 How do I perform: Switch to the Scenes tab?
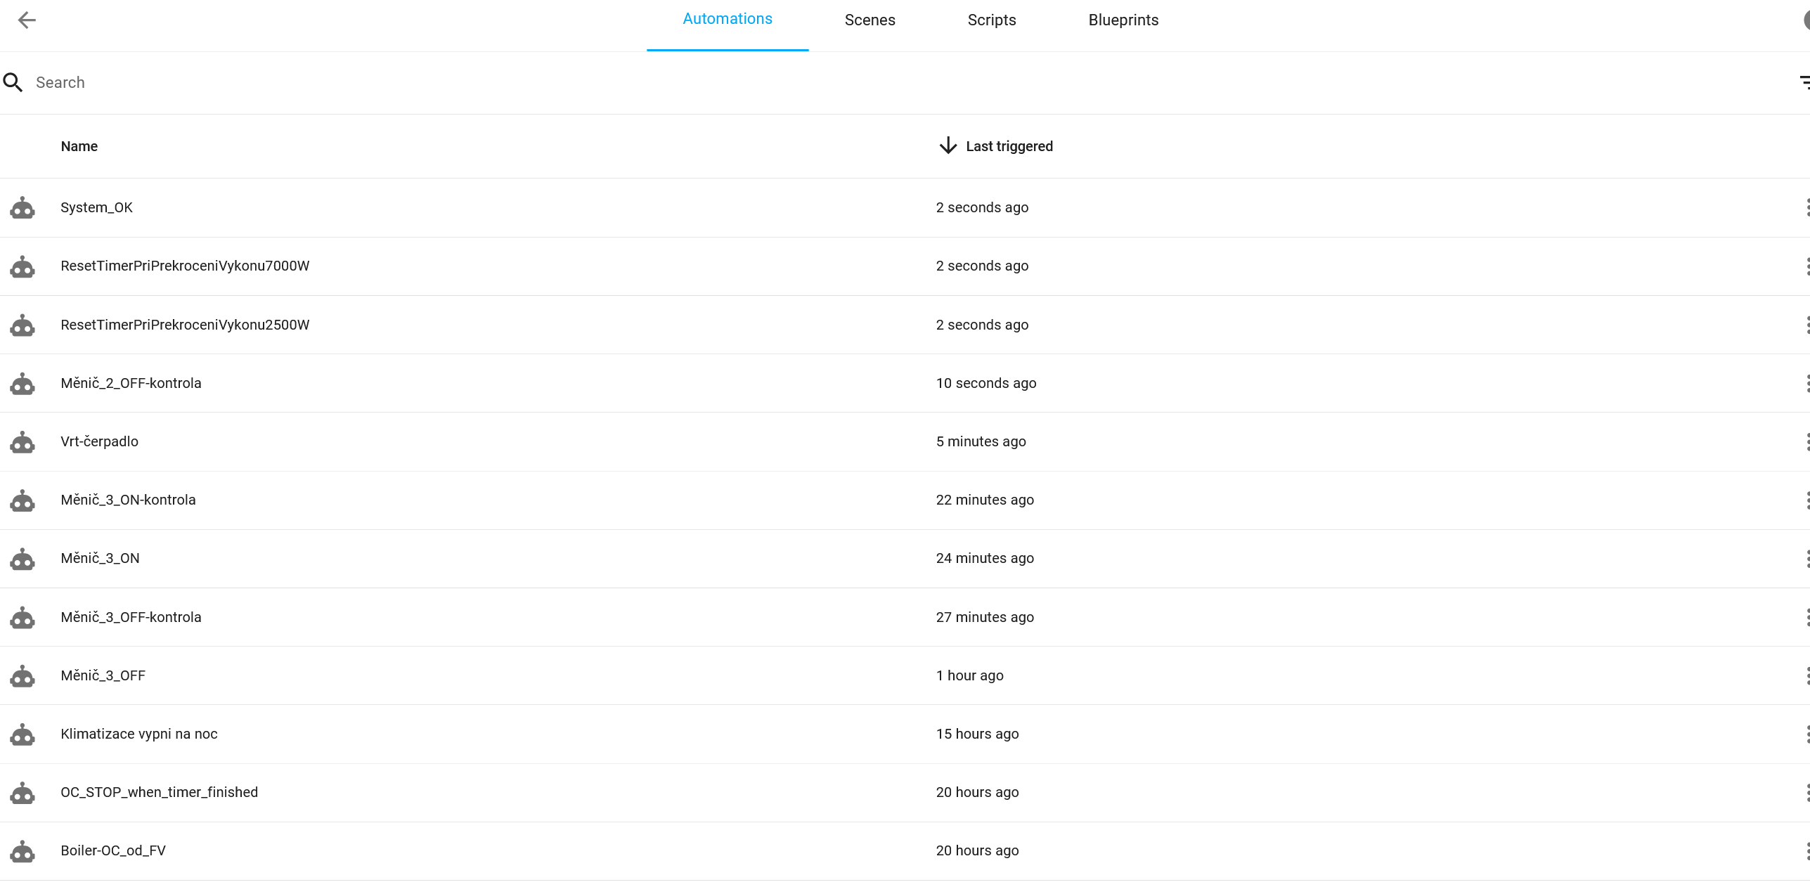pos(870,20)
